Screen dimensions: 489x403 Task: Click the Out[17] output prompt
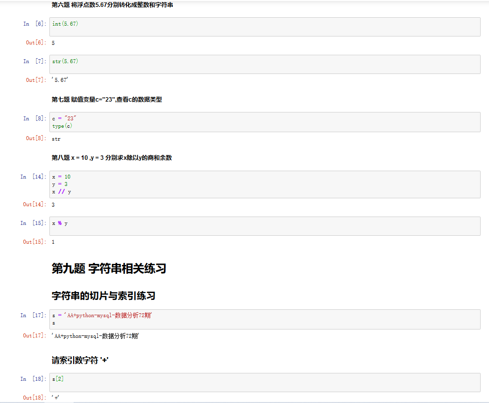[x=35, y=335]
